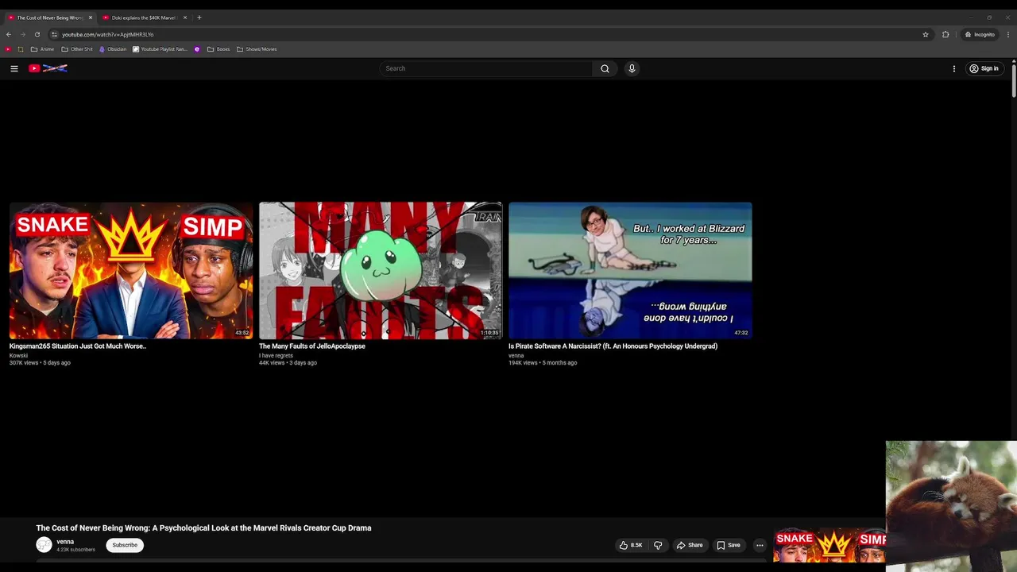Open the Incognito profile chip
Image resolution: width=1017 pixels, height=572 pixels.
pos(980,34)
